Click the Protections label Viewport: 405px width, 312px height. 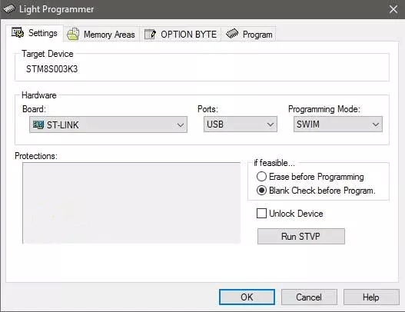(36, 156)
